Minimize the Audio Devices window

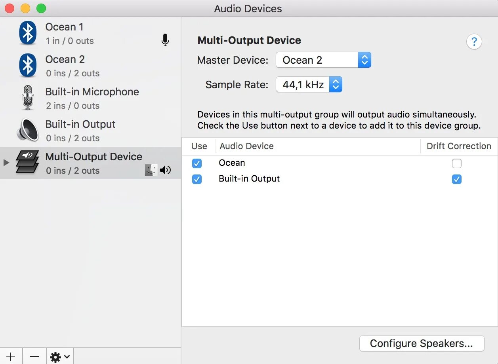[25, 8]
